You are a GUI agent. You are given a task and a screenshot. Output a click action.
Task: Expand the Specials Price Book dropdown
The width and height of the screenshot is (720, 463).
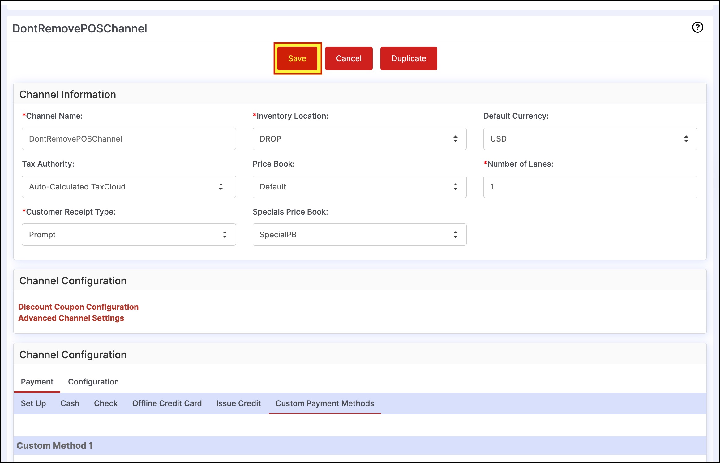pyautogui.click(x=359, y=235)
